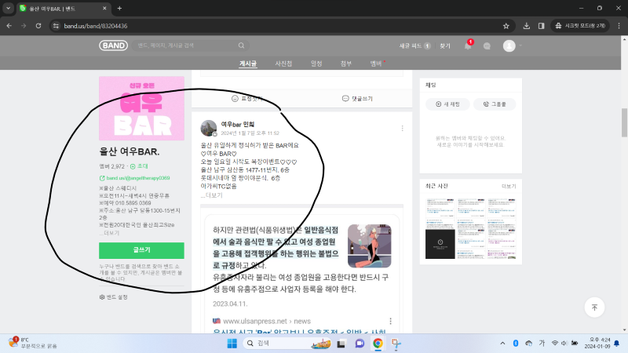
Task: Open Chrome from the taskbar
Action: coord(378,344)
